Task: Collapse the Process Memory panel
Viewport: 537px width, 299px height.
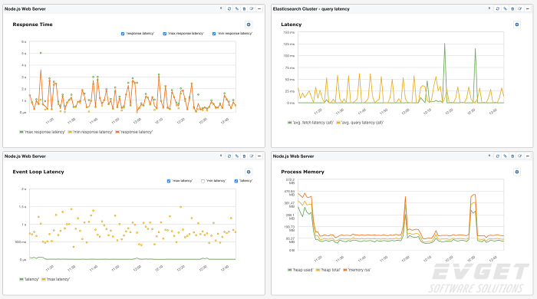Action: 528,156
